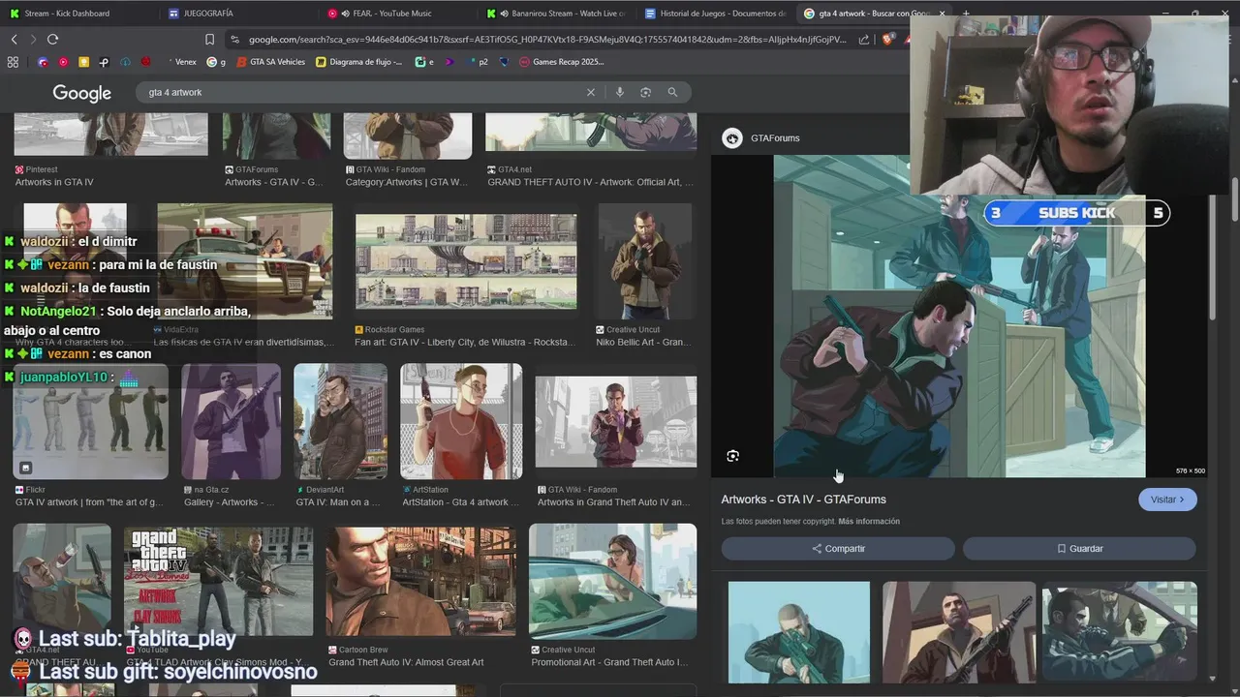Open the p2 bookmark
Image resolution: width=1240 pixels, height=697 pixels.
[x=478, y=62]
